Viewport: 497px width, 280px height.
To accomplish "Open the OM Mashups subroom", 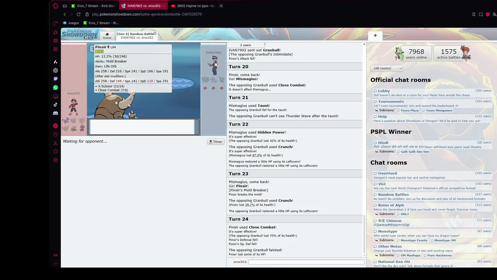I will 408,255.
